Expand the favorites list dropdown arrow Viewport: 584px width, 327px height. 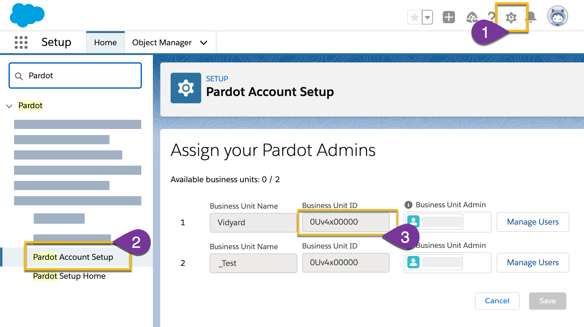(x=427, y=17)
